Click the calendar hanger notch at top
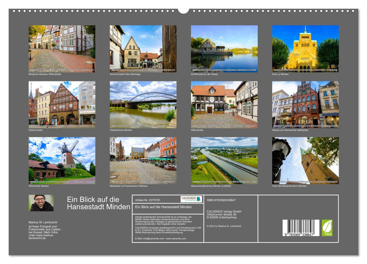 pyautogui.click(x=184, y=11)
